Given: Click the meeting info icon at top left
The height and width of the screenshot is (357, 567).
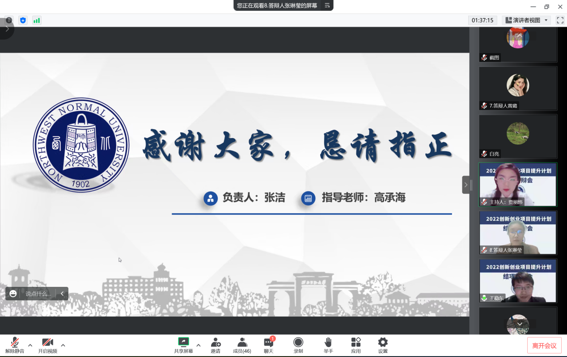Looking at the screenshot, I should tap(9, 20).
